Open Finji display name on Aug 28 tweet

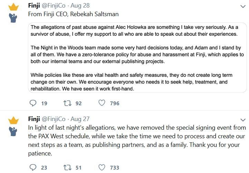click(x=34, y=6)
